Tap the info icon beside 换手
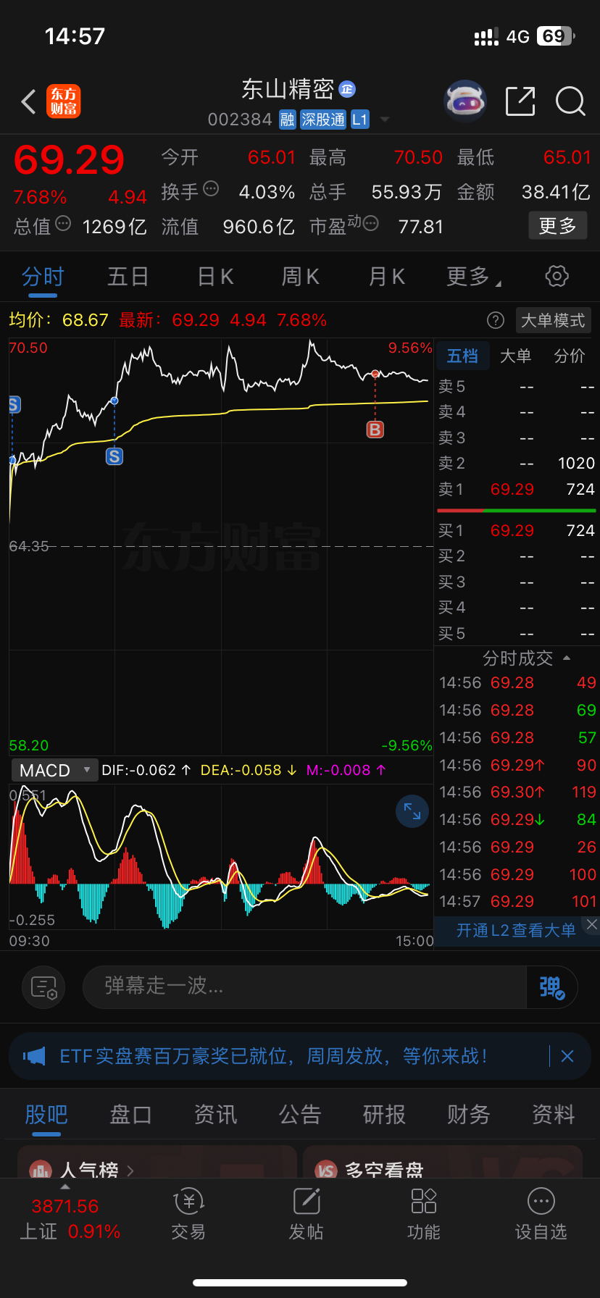The width and height of the screenshot is (600, 1298). (211, 189)
